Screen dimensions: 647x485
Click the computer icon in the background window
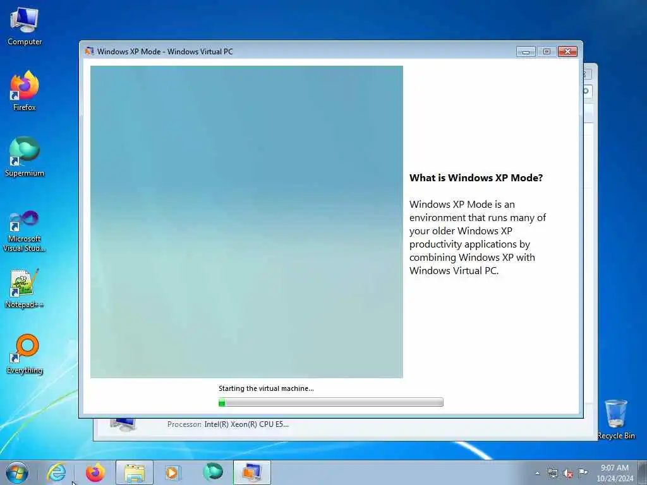pos(123,424)
